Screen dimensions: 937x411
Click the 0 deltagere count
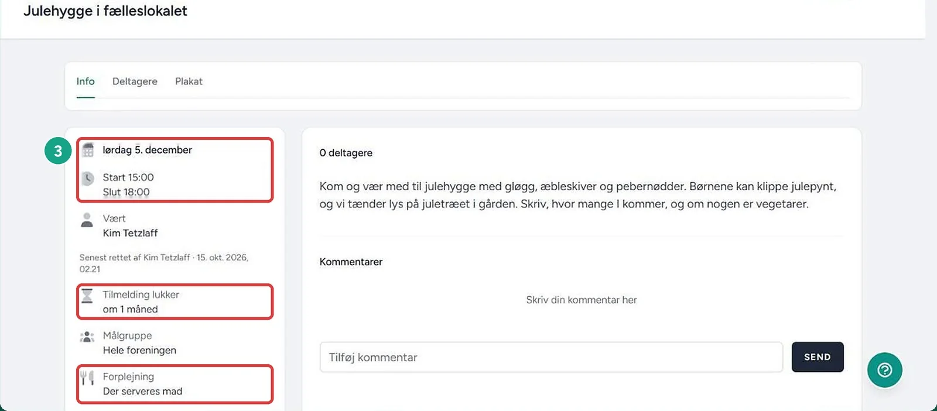[346, 153]
